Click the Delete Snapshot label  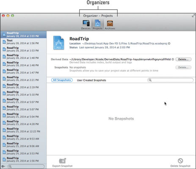(x=180, y=166)
